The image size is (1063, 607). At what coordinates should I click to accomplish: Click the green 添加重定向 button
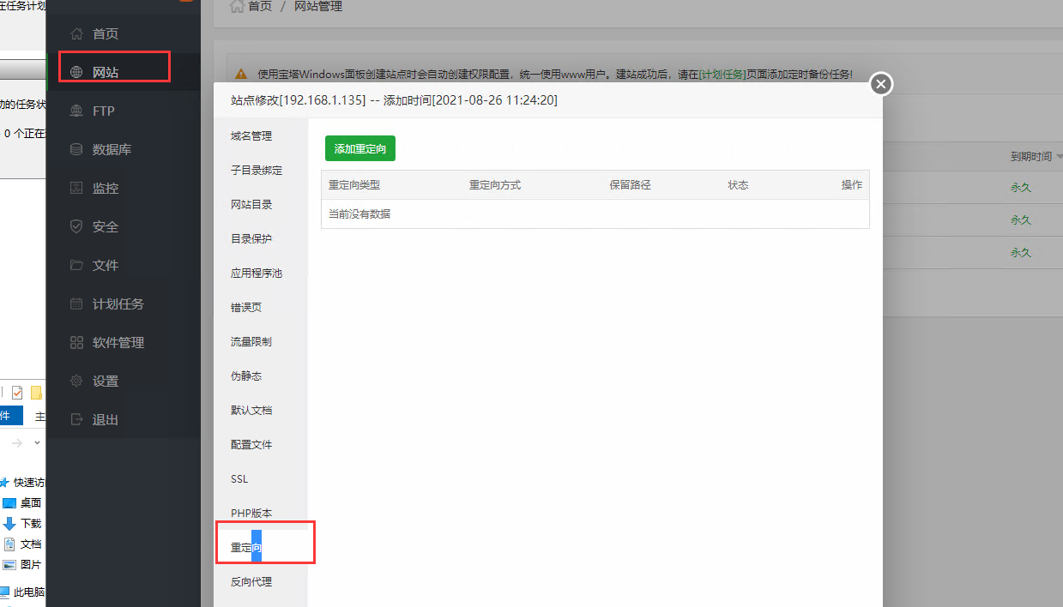(360, 148)
